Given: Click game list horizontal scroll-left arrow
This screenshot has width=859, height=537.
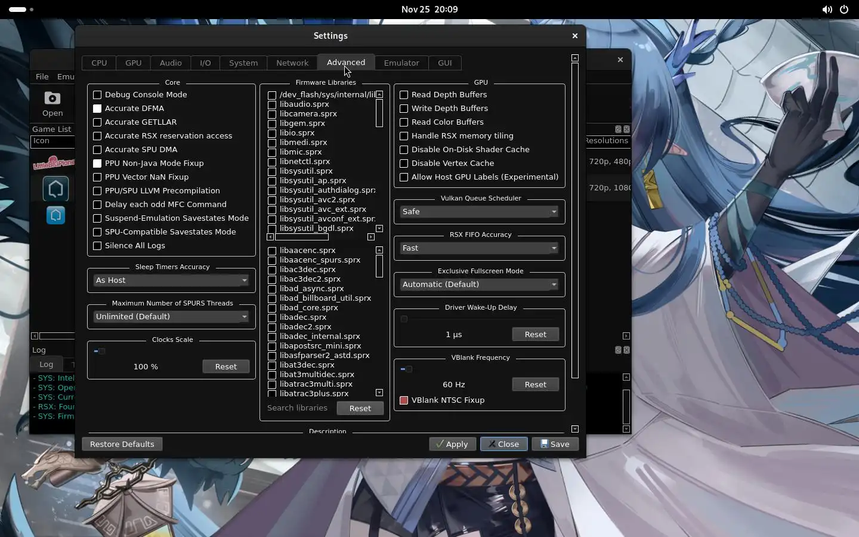Looking at the screenshot, I should coord(35,336).
